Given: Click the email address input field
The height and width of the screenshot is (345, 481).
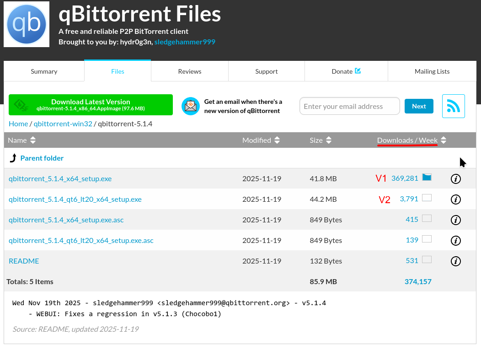Looking at the screenshot, I should coord(350,106).
